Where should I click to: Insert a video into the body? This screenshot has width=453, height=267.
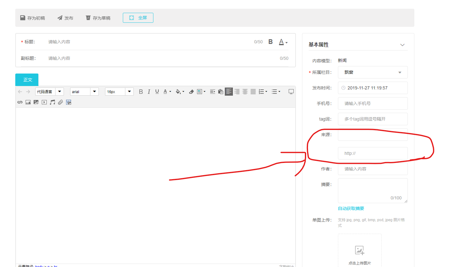(44, 102)
